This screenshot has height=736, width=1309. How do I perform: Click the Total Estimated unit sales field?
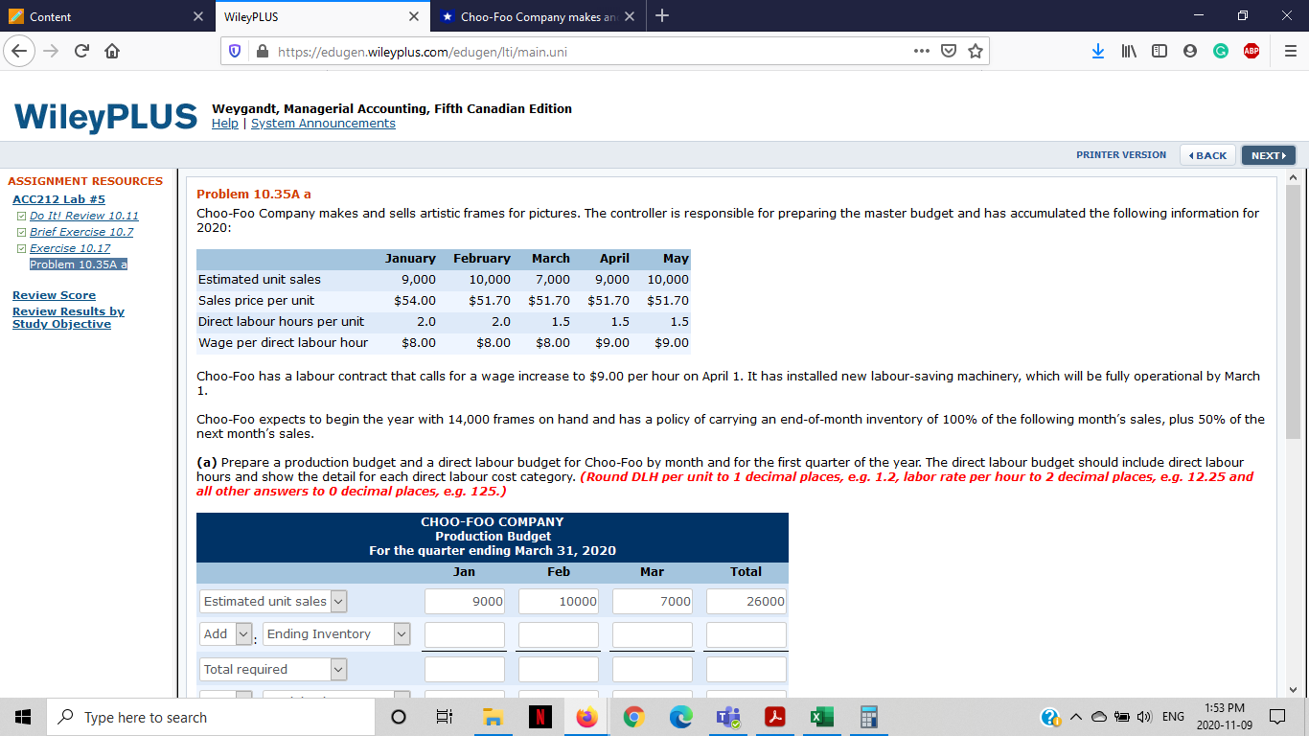746,601
